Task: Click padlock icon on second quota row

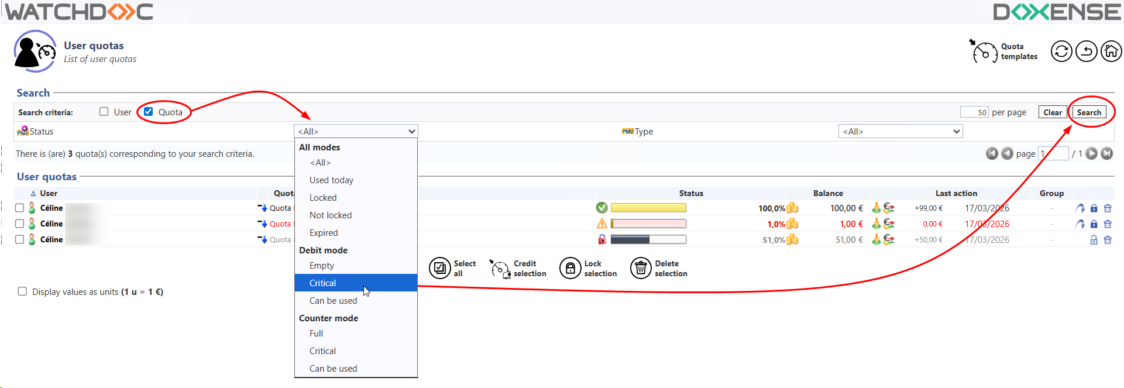Action: pyautogui.click(x=1094, y=224)
